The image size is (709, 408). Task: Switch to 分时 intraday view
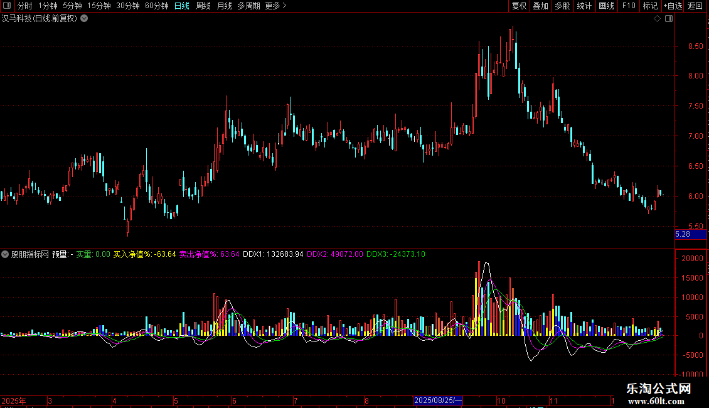(x=25, y=6)
